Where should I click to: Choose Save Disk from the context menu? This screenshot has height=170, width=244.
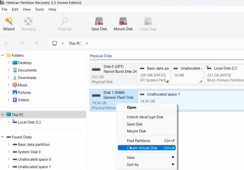coord(147,124)
